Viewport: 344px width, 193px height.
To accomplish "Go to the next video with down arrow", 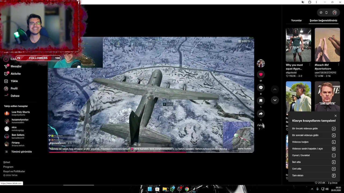I will pyautogui.click(x=275, y=100).
